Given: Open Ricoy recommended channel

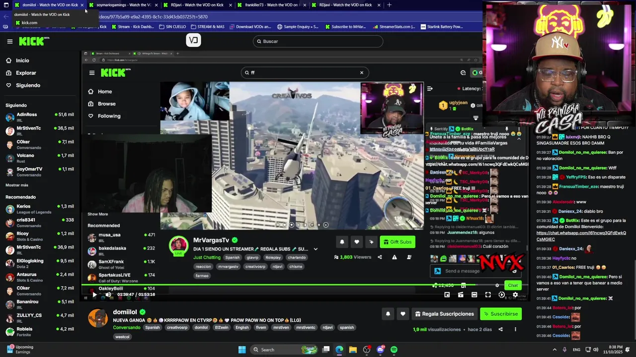Looking at the screenshot, I should point(40,236).
